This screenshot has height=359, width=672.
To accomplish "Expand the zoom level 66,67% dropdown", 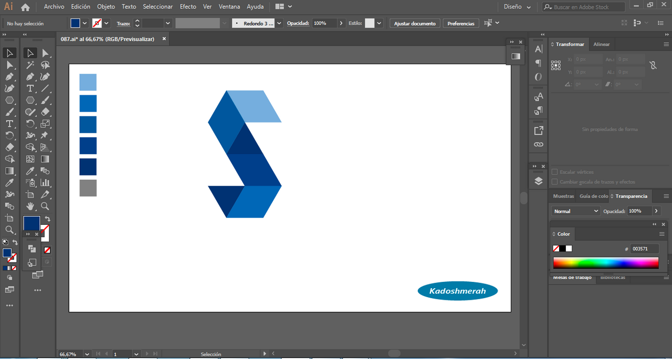I will (87, 354).
